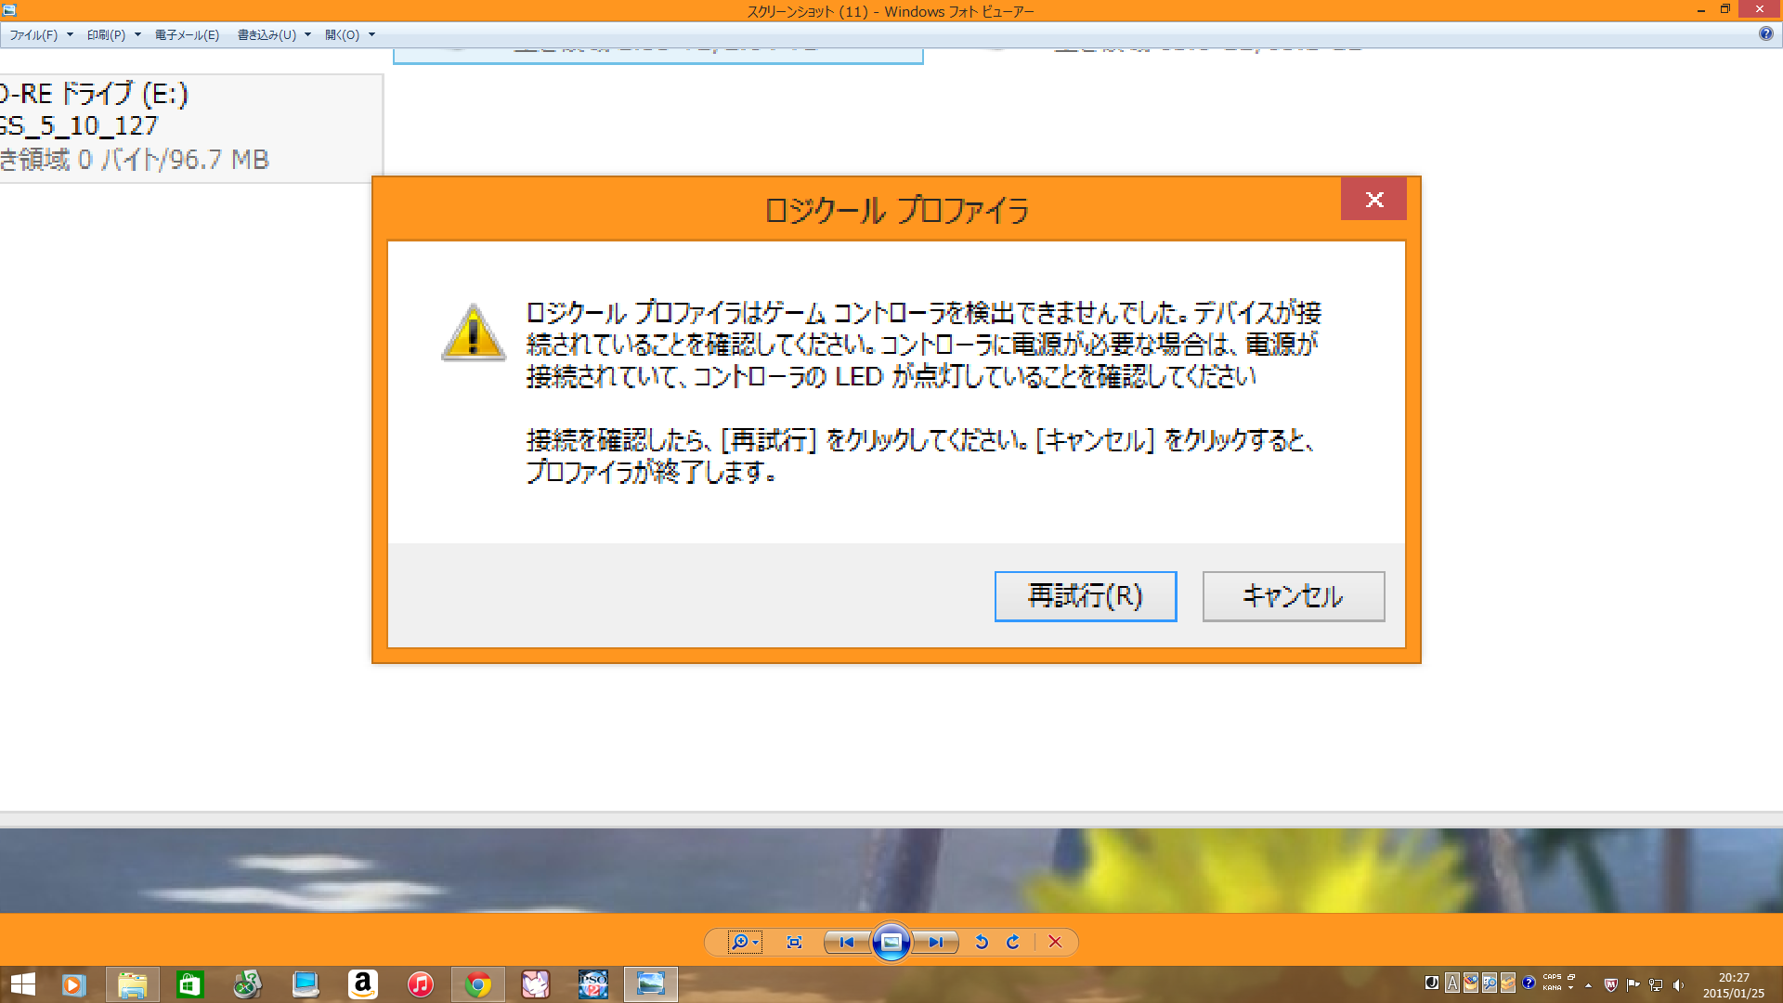
Task: Rotate the image counterclockwise
Action: pos(982,942)
